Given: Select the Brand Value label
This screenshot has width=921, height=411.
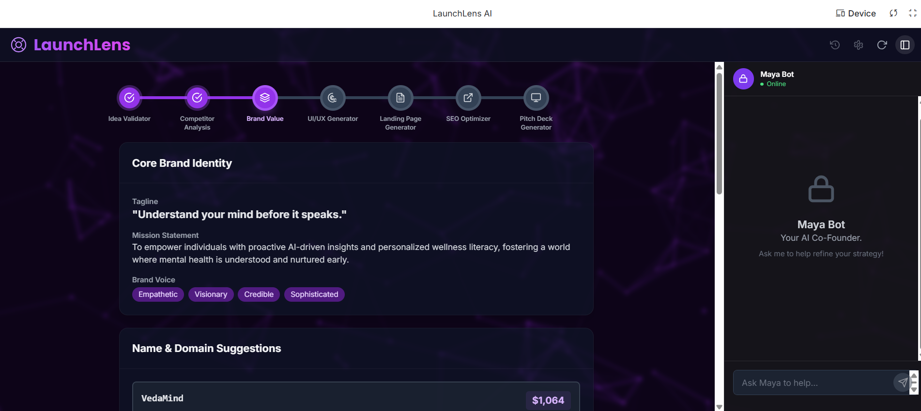Looking at the screenshot, I should click(x=265, y=118).
